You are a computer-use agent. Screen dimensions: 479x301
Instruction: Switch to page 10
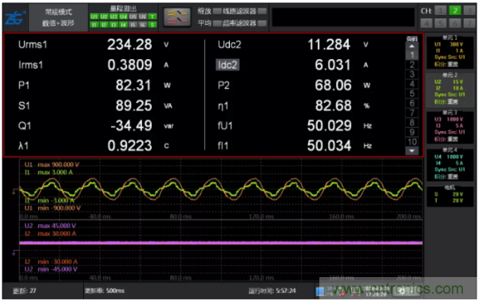(412, 142)
